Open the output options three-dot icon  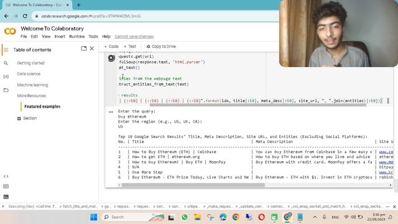111,112
